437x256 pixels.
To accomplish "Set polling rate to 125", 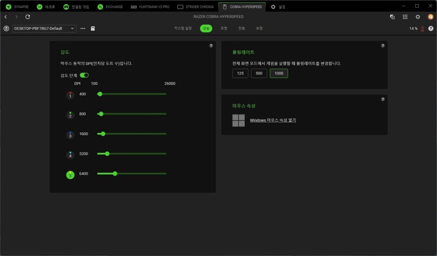I will click(x=240, y=73).
